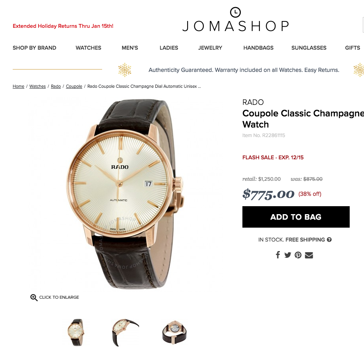Email this product using envelope icon
The width and height of the screenshot is (364, 350).
pyautogui.click(x=309, y=255)
